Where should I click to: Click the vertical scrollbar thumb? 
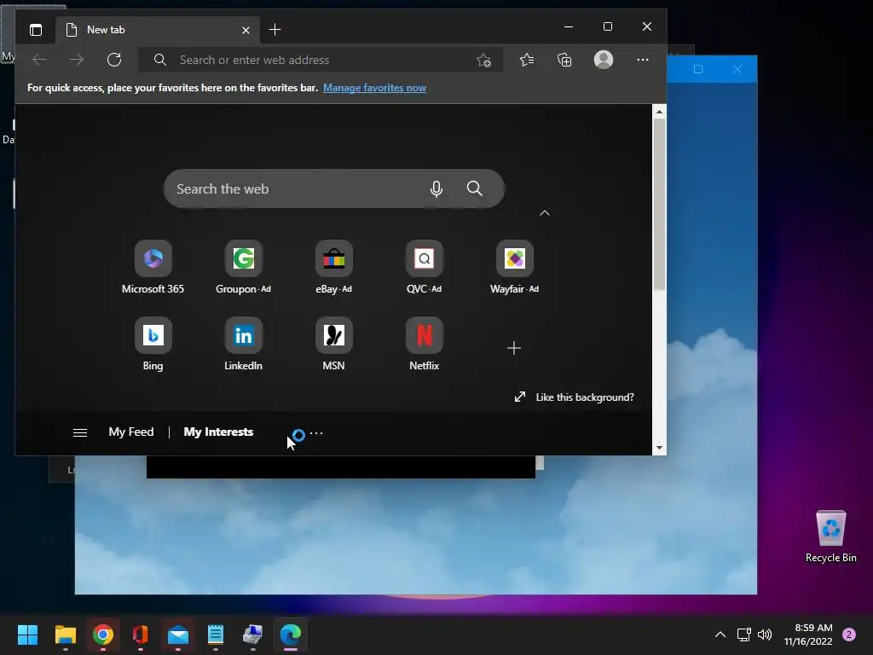[659, 204]
